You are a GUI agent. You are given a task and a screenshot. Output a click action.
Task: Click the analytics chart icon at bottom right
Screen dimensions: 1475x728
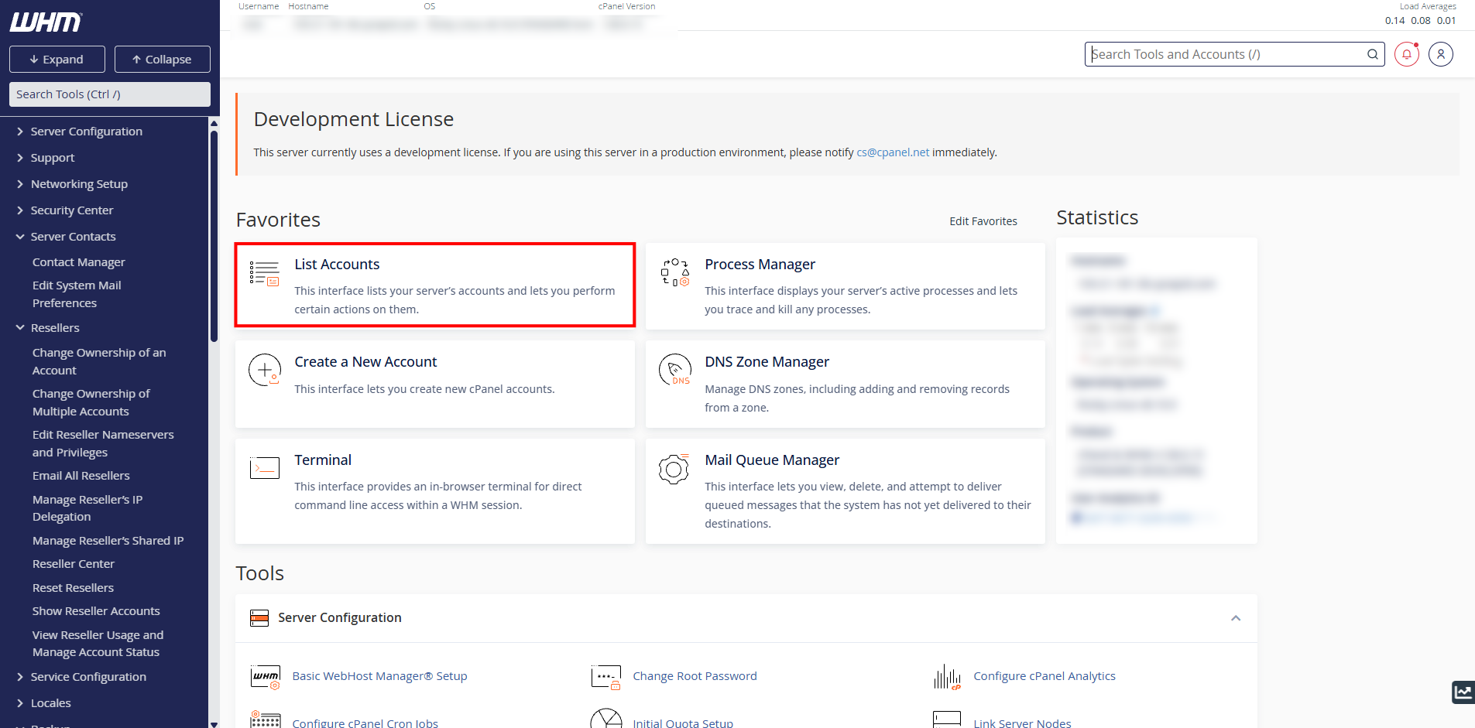click(1463, 692)
